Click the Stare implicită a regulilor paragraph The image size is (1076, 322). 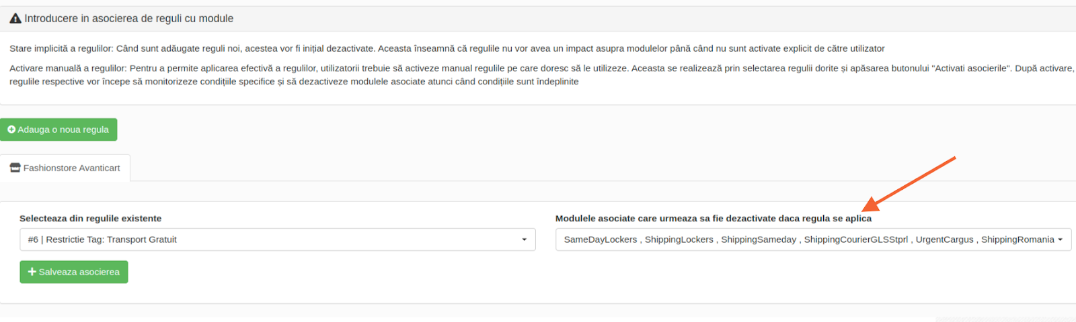[447, 48]
